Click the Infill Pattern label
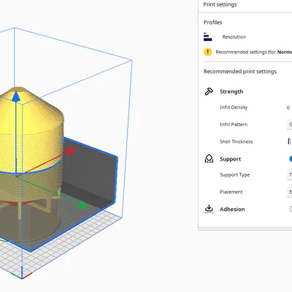 [x=234, y=124]
